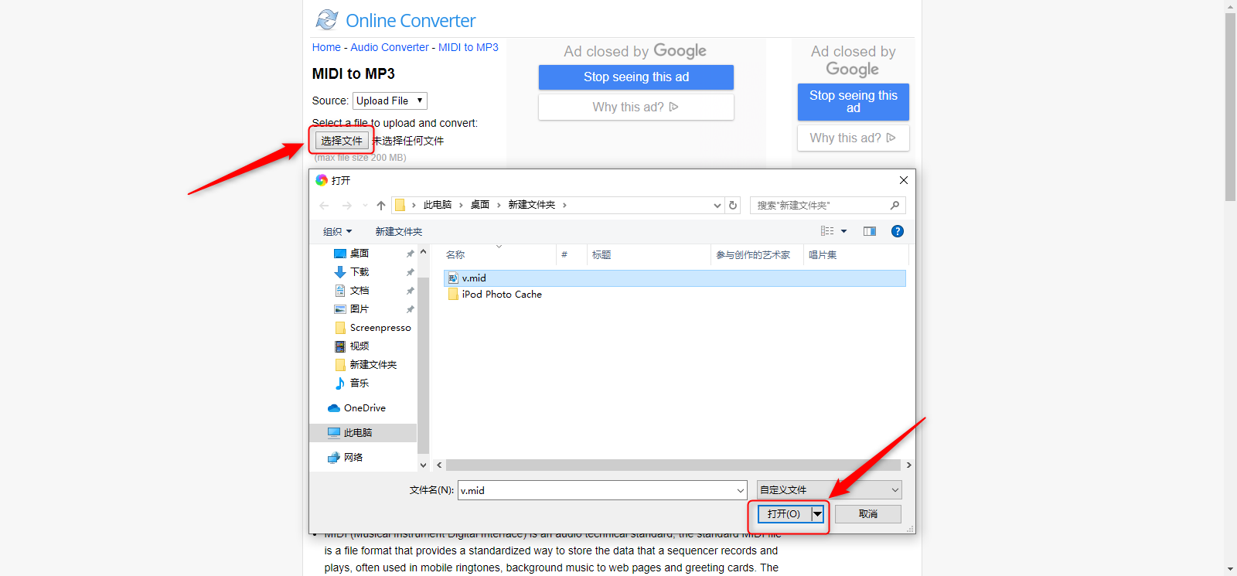Open 音乐 in the sidebar
This screenshot has height=576, width=1237.
(360, 383)
